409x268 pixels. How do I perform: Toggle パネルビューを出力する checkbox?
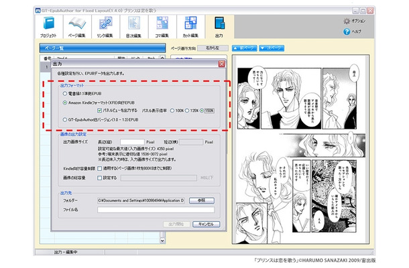[99, 111]
